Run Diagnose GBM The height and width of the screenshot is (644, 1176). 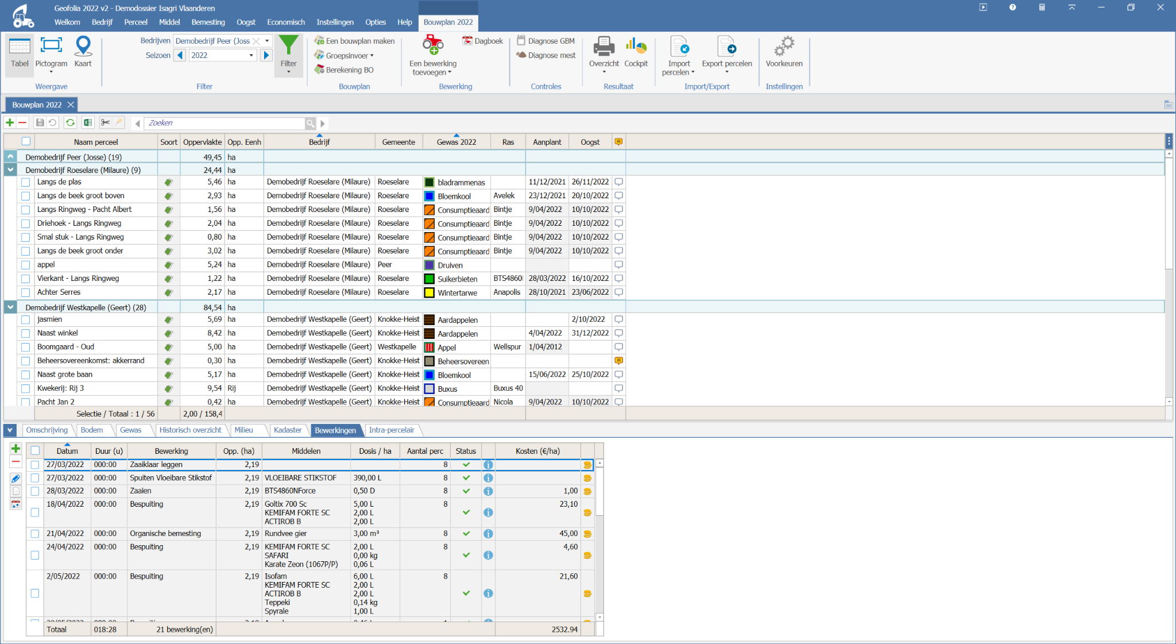546,41
